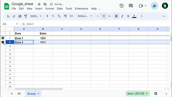Click the font size field showing 10
Viewport: 172px width, 97px height.
(103, 16)
